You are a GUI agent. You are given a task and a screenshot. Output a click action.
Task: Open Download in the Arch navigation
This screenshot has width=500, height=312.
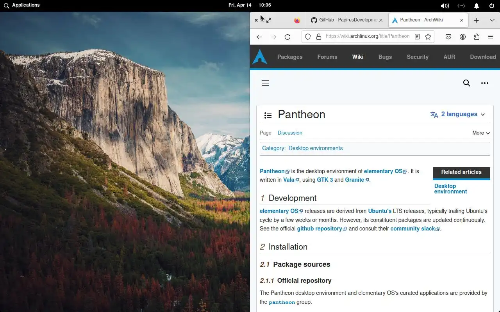click(483, 57)
